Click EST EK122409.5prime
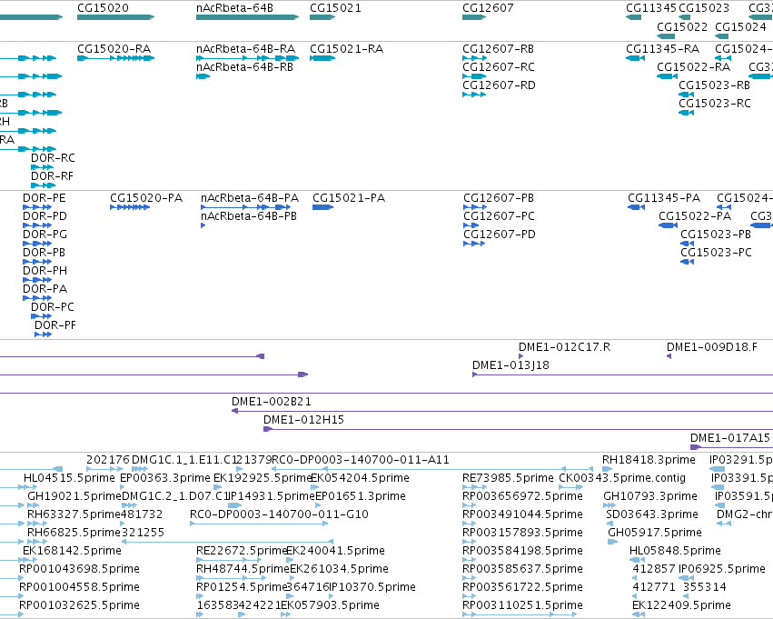The height and width of the screenshot is (619, 773). coord(681,605)
